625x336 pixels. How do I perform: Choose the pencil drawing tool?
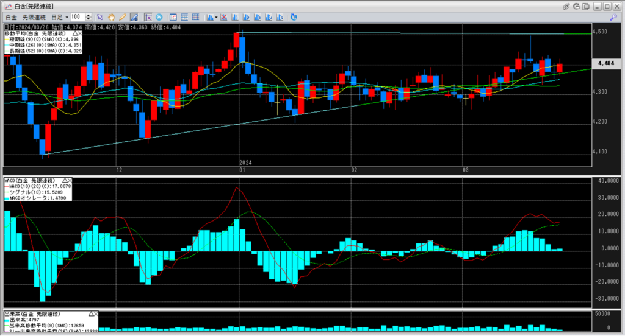[x=122, y=17]
